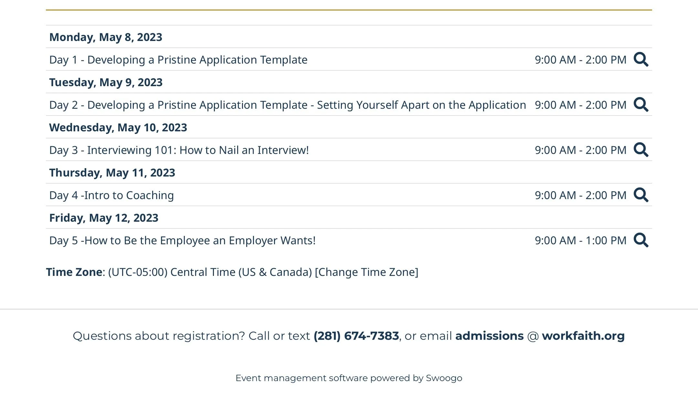Open details magnifier for Day 2 session
698x404 pixels.
(x=641, y=105)
